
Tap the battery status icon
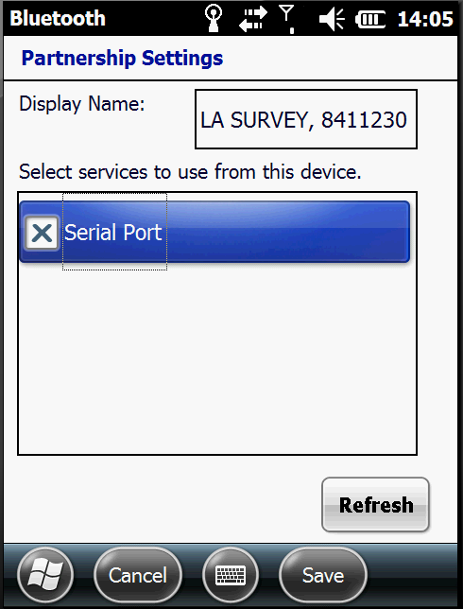pyautogui.click(x=370, y=19)
